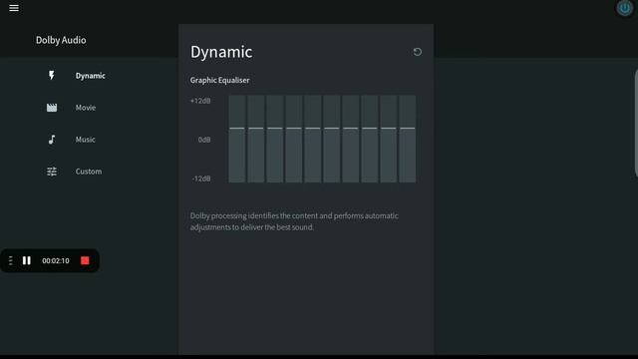Select the Movie profile label

86,108
